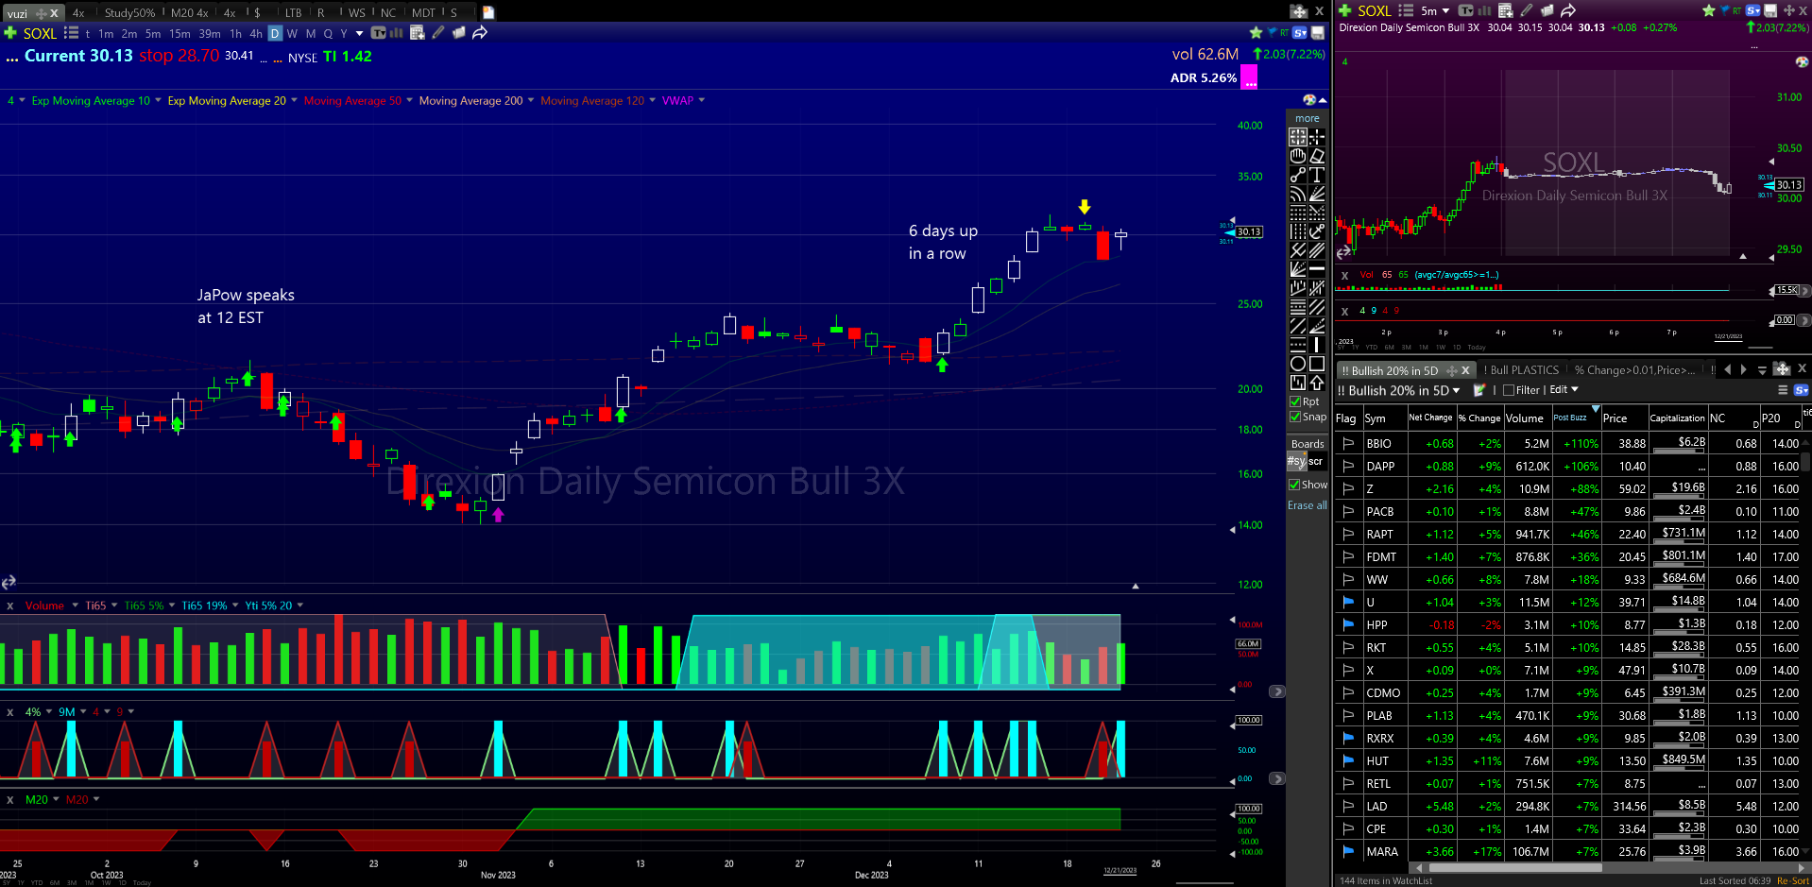Image resolution: width=1812 pixels, height=887 pixels.
Task: Open the right chart 5m timeframe dropdown
Action: point(1445,11)
